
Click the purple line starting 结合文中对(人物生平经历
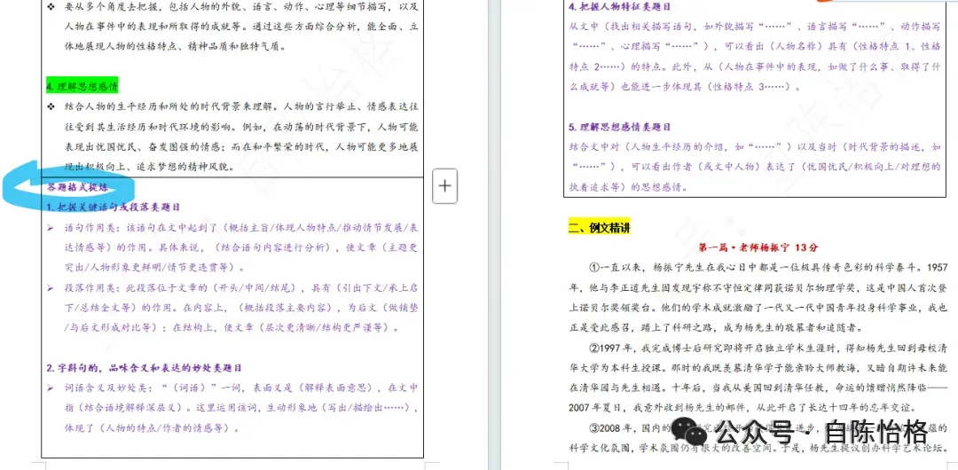point(755,147)
